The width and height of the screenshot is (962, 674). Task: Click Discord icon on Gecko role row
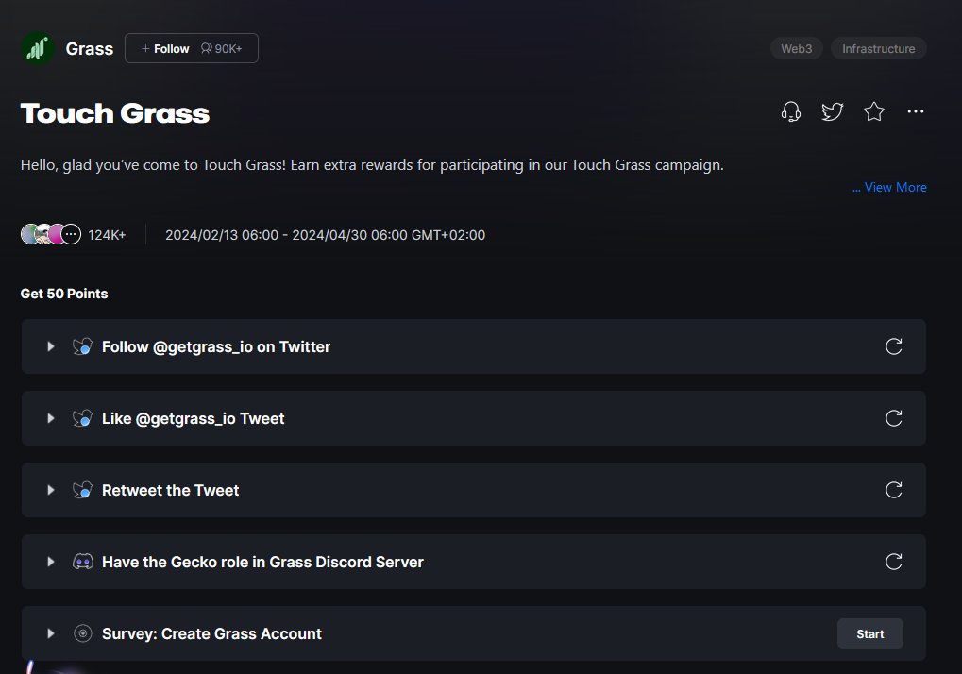click(83, 562)
